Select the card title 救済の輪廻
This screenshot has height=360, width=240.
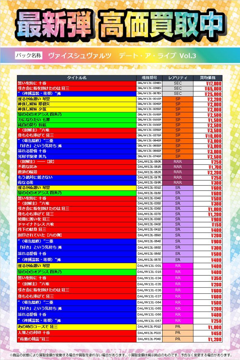[27, 172]
